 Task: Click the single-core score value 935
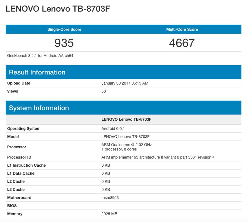pyautogui.click(x=64, y=43)
